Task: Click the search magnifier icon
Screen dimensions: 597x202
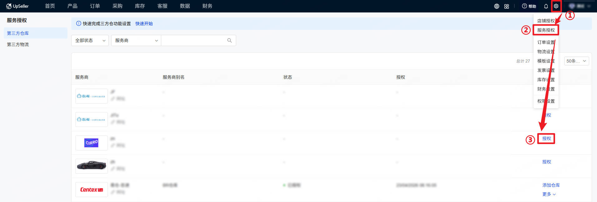Action: point(230,40)
